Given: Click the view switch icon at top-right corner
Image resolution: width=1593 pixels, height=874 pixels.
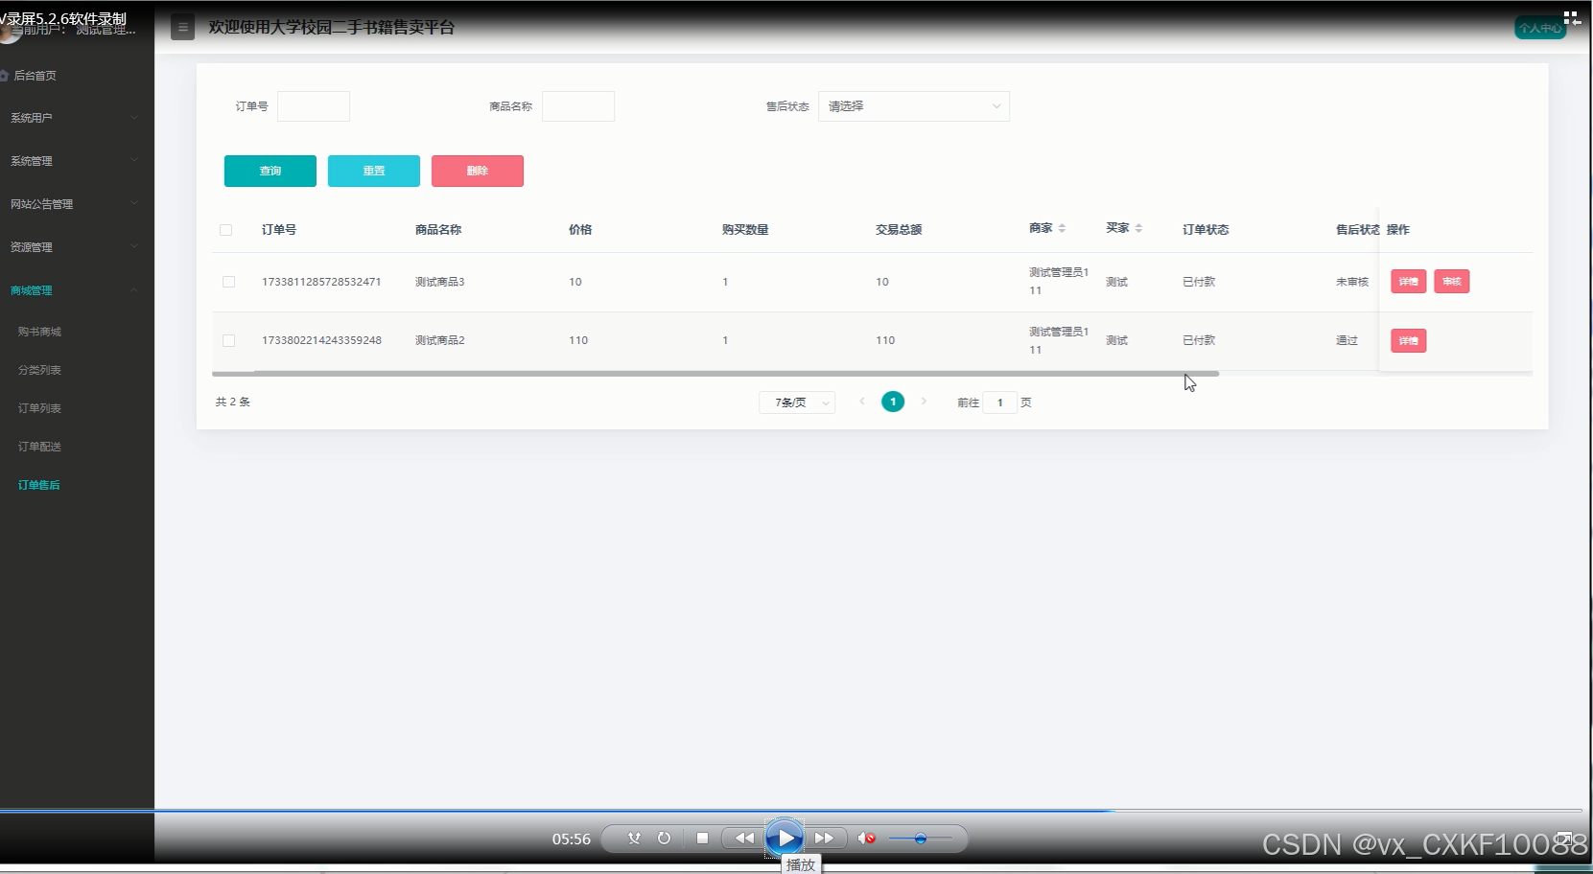Looking at the screenshot, I should click(x=1572, y=18).
